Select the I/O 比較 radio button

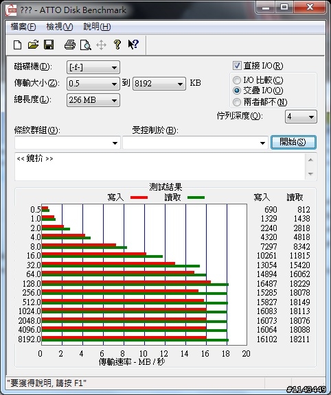pos(237,80)
